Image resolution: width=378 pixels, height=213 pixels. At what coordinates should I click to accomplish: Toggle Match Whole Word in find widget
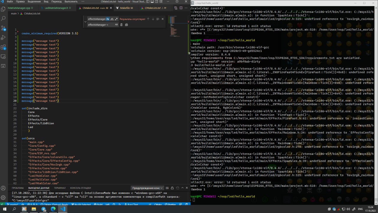click(112, 19)
